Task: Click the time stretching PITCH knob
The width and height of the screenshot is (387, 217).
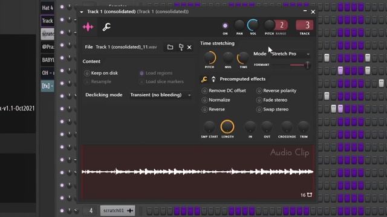Action: click(x=210, y=58)
